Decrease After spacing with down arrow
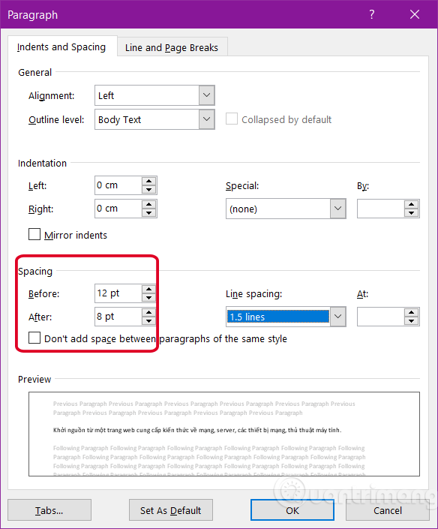The width and height of the screenshot is (438, 529). click(148, 321)
